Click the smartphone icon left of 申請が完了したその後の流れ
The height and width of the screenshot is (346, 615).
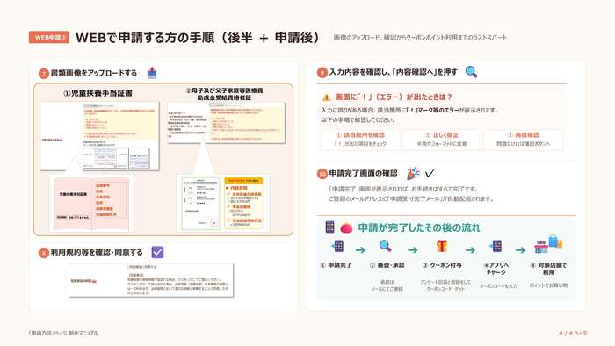(x=329, y=227)
